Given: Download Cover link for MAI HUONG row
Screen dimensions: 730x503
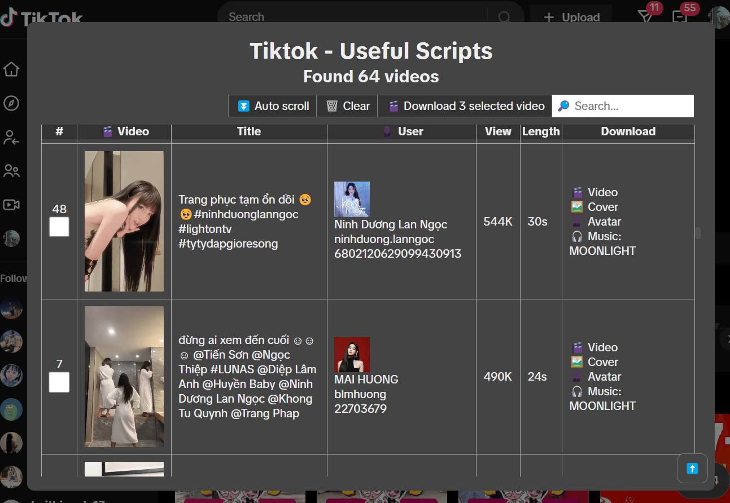Looking at the screenshot, I should tap(595, 362).
